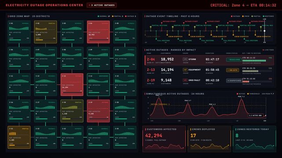Image resolution: width=282 pixels, height=158 pixels.
Task: Select zone tile Z-06
Action: coord(19,58)
